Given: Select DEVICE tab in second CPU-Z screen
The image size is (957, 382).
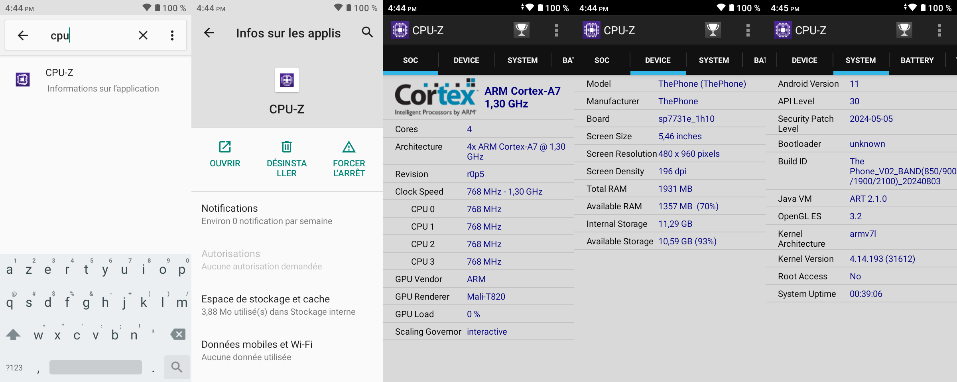Looking at the screenshot, I should (658, 60).
